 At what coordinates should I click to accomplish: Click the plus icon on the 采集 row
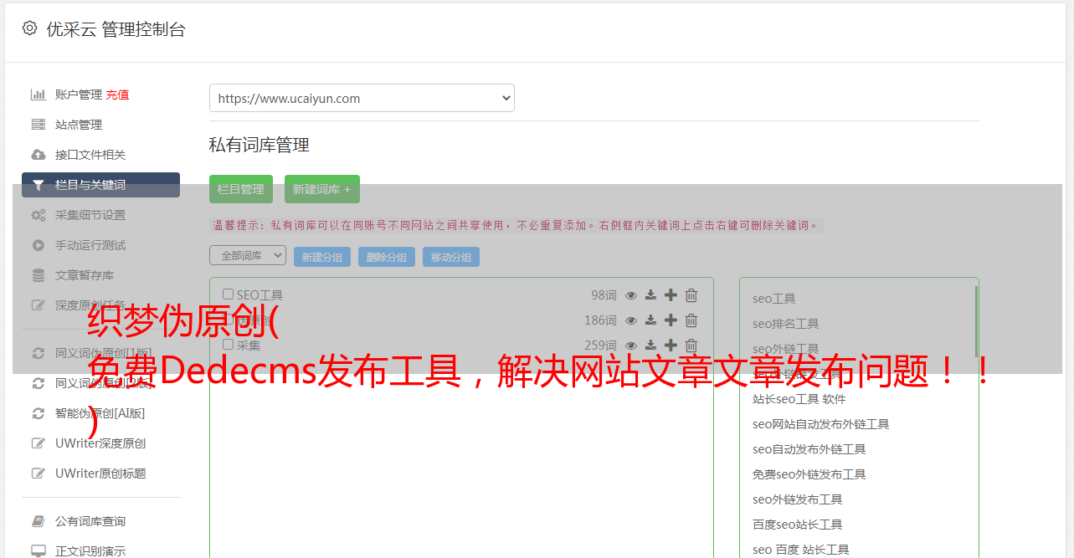(x=671, y=346)
